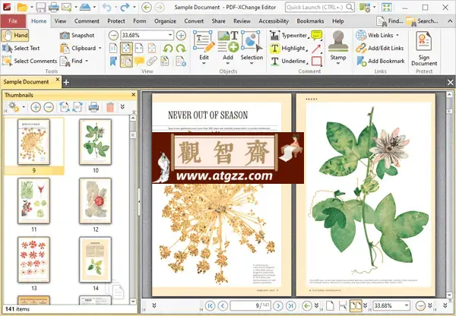Show the Bookmarks pane icon
Screen dimensions: 456x316
(113, 61)
